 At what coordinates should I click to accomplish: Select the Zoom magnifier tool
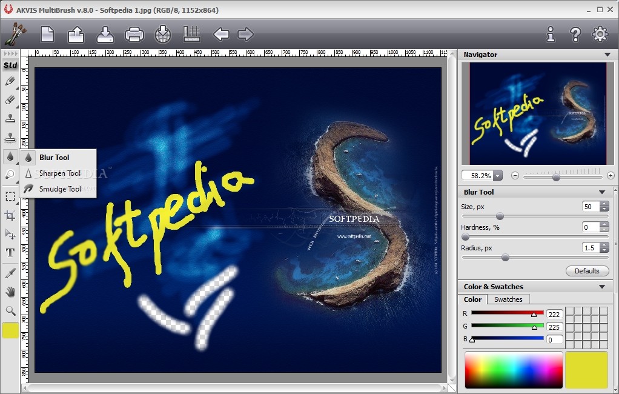pos(10,311)
